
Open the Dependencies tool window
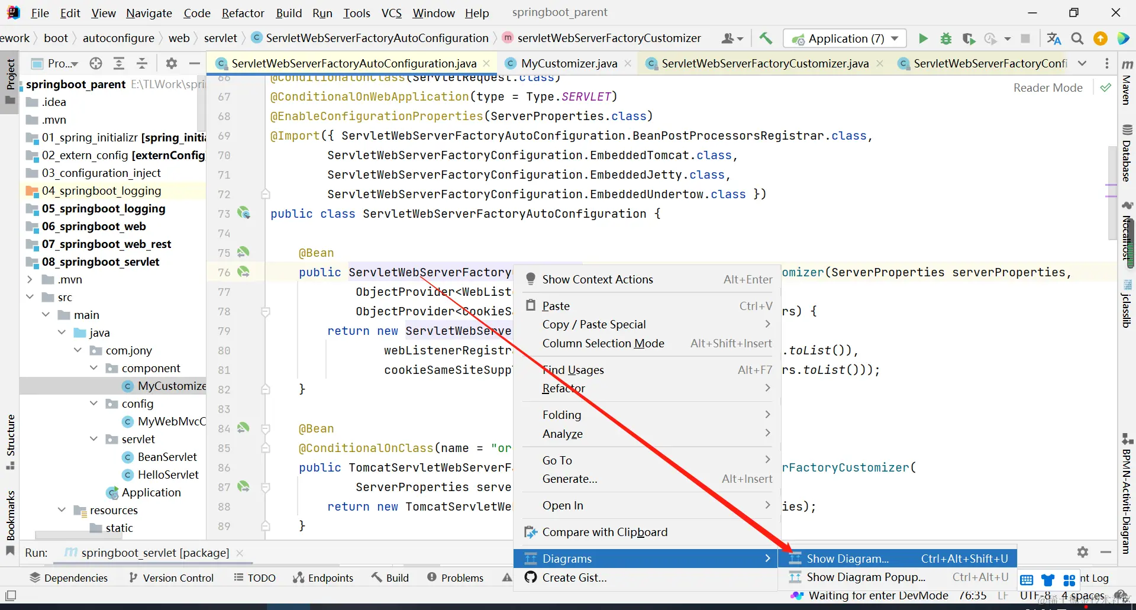pyautogui.click(x=69, y=578)
